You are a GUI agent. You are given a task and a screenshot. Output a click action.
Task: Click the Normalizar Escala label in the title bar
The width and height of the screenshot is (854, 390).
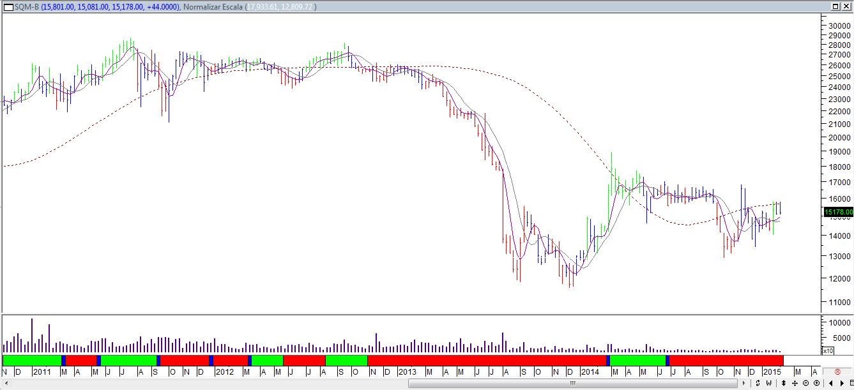(212, 6)
